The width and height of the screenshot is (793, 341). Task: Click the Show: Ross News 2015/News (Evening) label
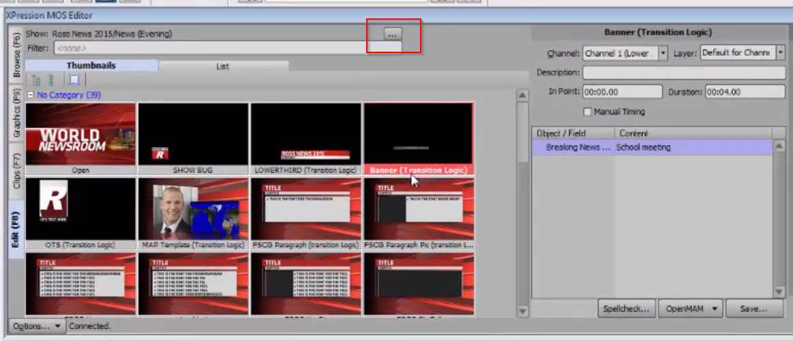99,34
